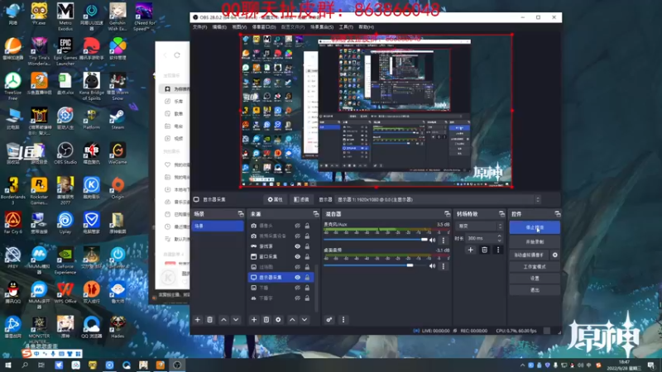Viewport: 662px width, 372px height.
Task: Move selected source up
Action: point(292,320)
